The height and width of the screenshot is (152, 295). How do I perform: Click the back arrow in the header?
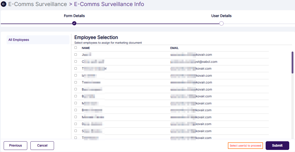coord(3,4)
